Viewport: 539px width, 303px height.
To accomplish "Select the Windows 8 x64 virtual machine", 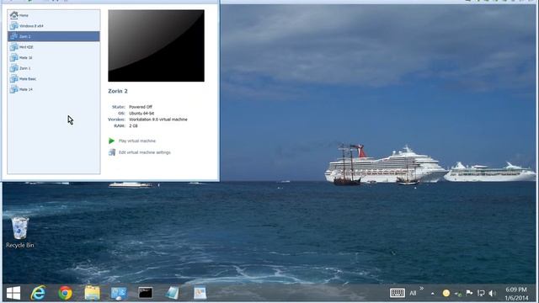I will 54,26.
